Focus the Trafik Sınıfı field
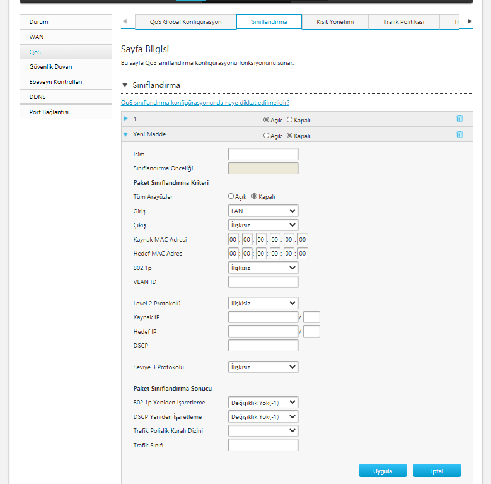 [x=263, y=445]
